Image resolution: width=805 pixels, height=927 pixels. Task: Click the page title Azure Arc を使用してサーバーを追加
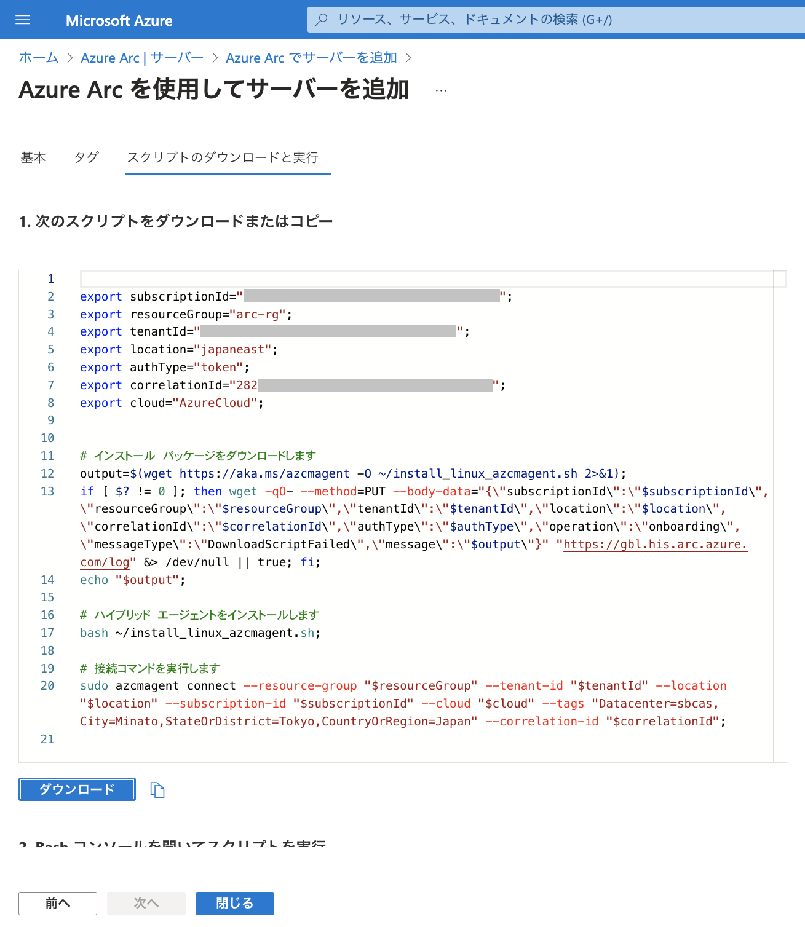point(214,90)
